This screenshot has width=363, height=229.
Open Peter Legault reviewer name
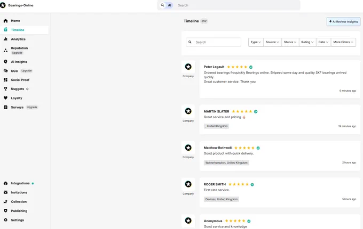pyautogui.click(x=214, y=67)
